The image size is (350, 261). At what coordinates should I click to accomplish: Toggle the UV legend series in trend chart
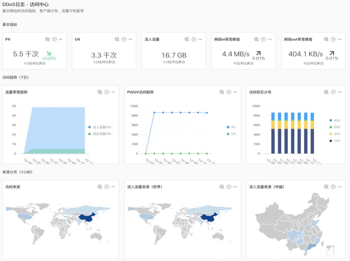coord(231,134)
